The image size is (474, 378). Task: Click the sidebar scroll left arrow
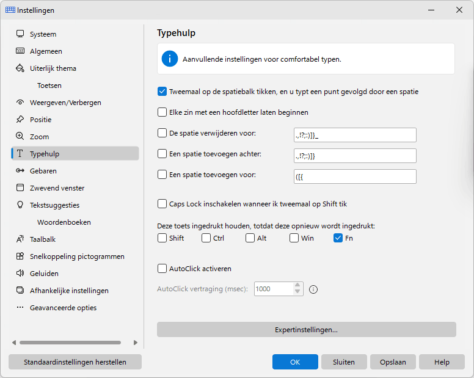[x=14, y=343]
